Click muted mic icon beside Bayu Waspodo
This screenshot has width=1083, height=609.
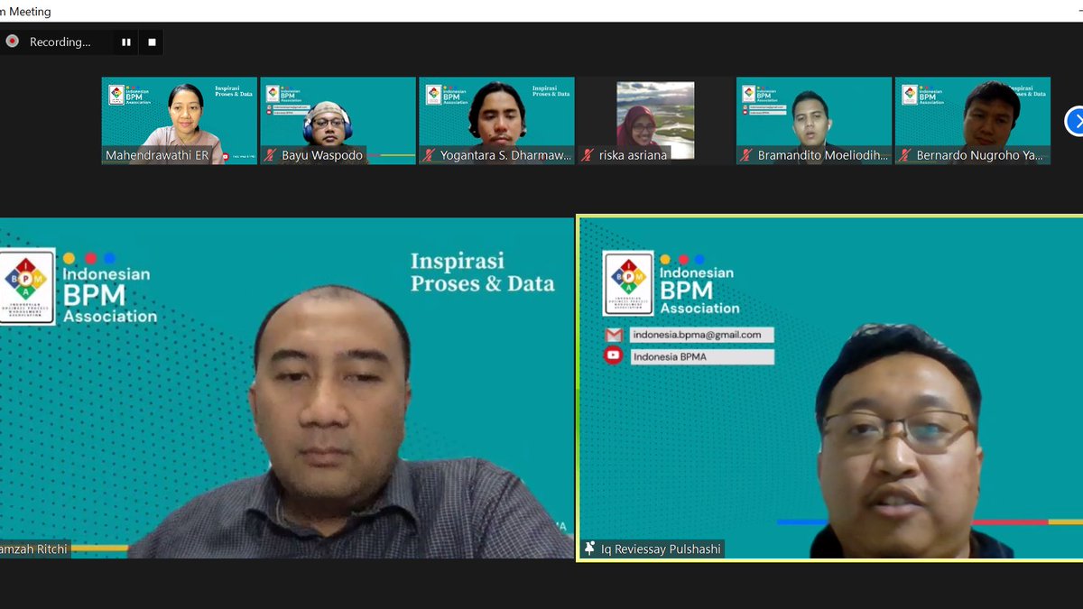[x=270, y=155]
